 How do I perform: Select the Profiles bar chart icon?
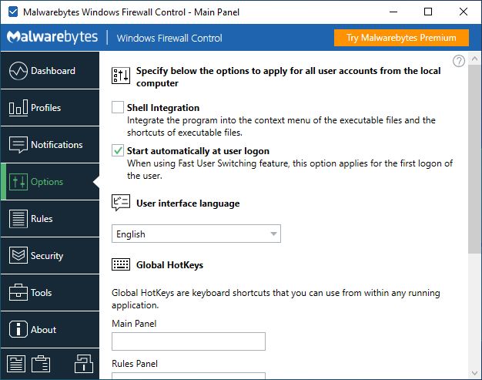tap(18, 107)
